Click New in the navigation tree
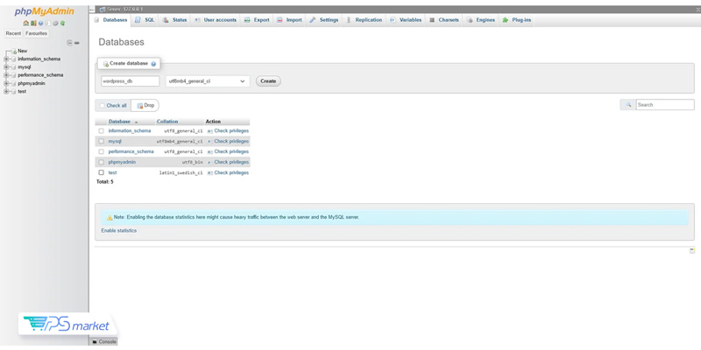The height and width of the screenshot is (350, 701). coord(23,52)
